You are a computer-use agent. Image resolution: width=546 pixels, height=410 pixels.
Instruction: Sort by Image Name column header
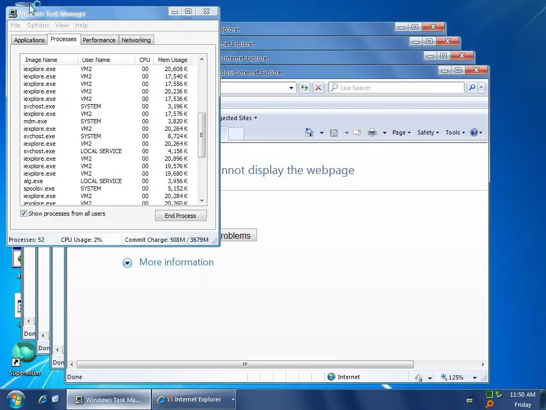[x=49, y=60]
